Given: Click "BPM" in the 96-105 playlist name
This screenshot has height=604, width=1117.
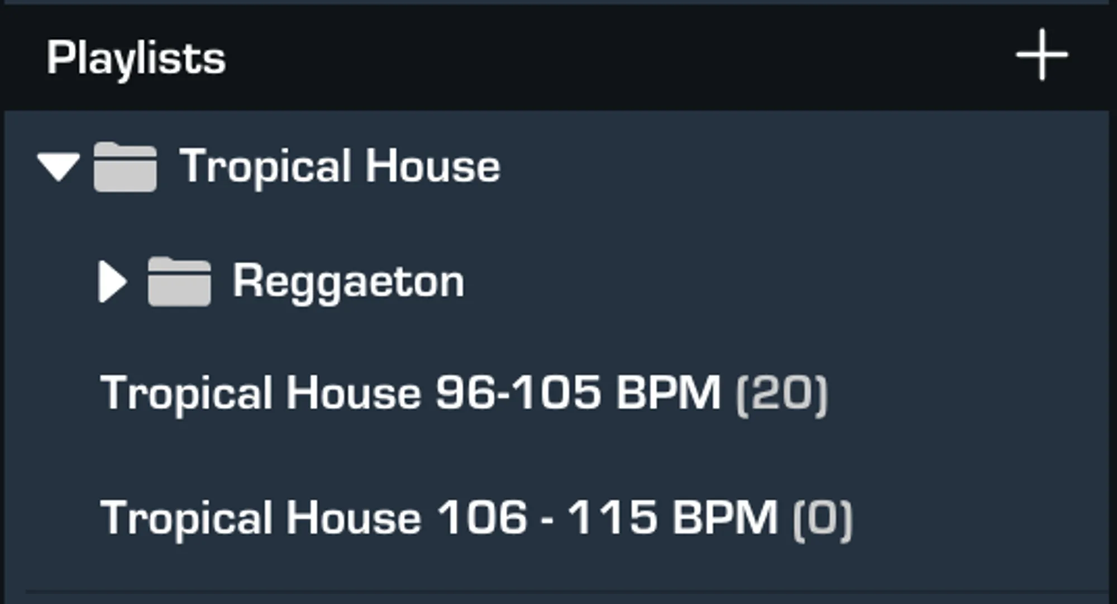Looking at the screenshot, I should click(668, 393).
